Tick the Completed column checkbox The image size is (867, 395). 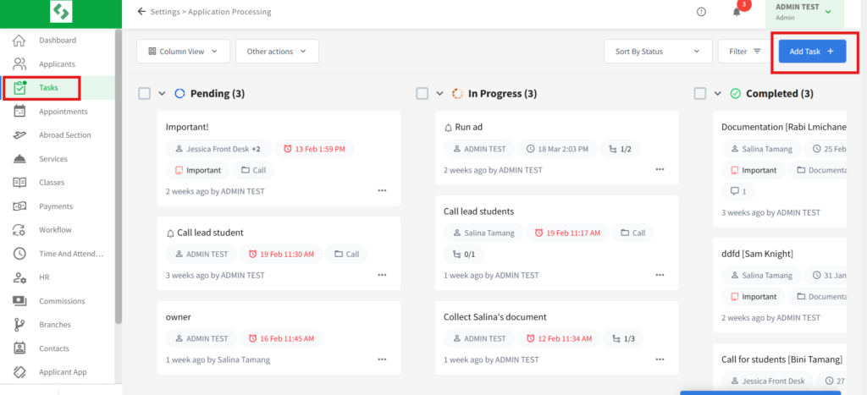click(x=699, y=94)
